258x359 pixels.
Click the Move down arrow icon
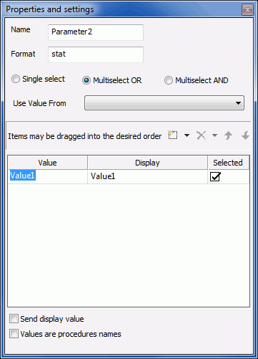coord(245,135)
